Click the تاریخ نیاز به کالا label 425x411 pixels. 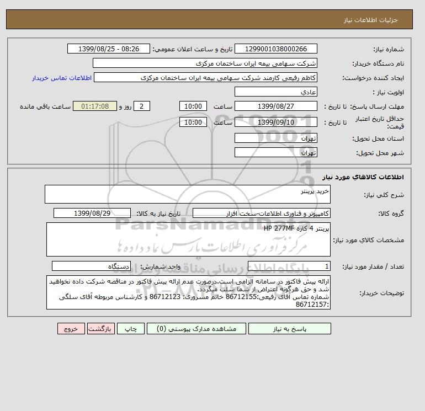pos(158,213)
